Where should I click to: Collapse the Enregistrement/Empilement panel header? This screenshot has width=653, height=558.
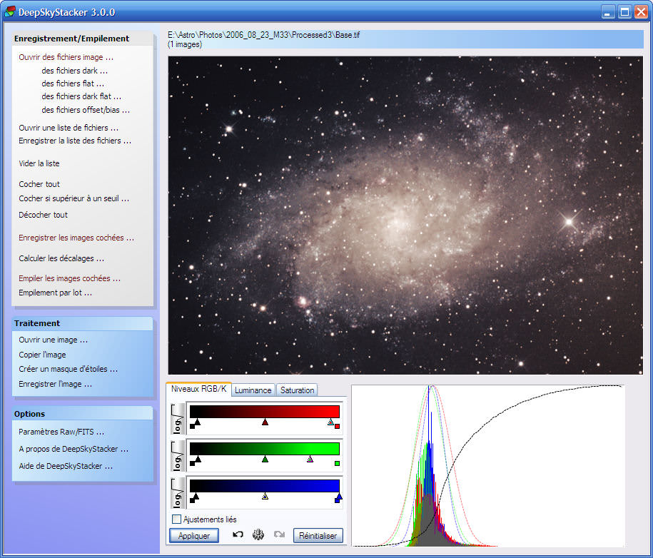coord(83,39)
